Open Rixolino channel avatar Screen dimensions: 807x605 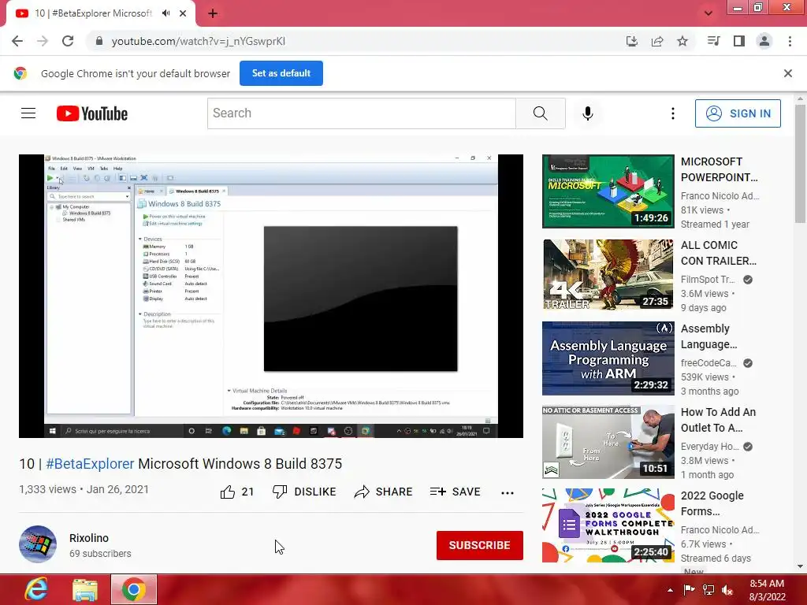(x=38, y=544)
